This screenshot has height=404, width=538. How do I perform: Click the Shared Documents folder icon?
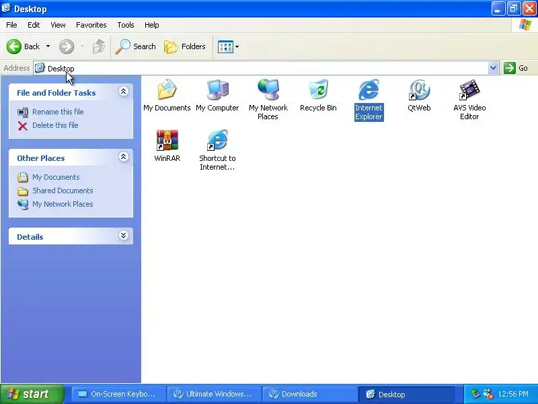coord(23,191)
